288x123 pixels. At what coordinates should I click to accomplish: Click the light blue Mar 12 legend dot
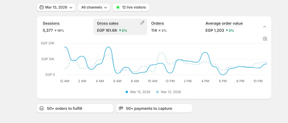pyautogui.click(x=157, y=92)
